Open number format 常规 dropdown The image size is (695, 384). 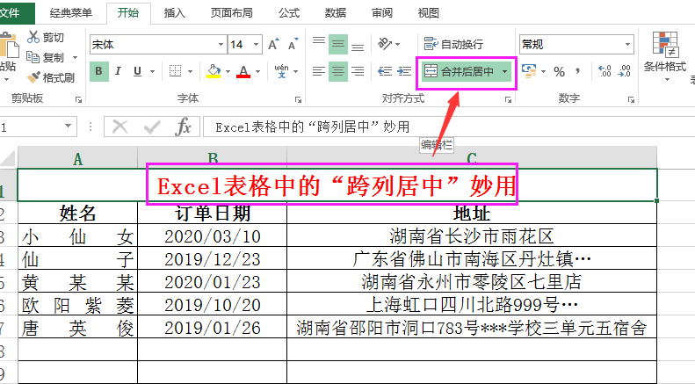tap(627, 44)
